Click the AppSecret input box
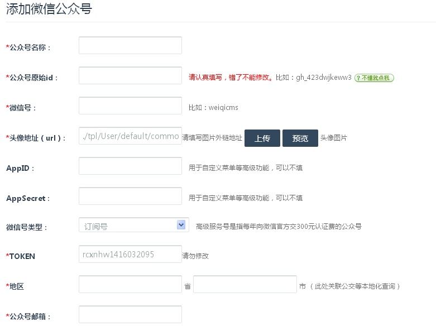The height and width of the screenshot is (326, 436). click(x=130, y=196)
